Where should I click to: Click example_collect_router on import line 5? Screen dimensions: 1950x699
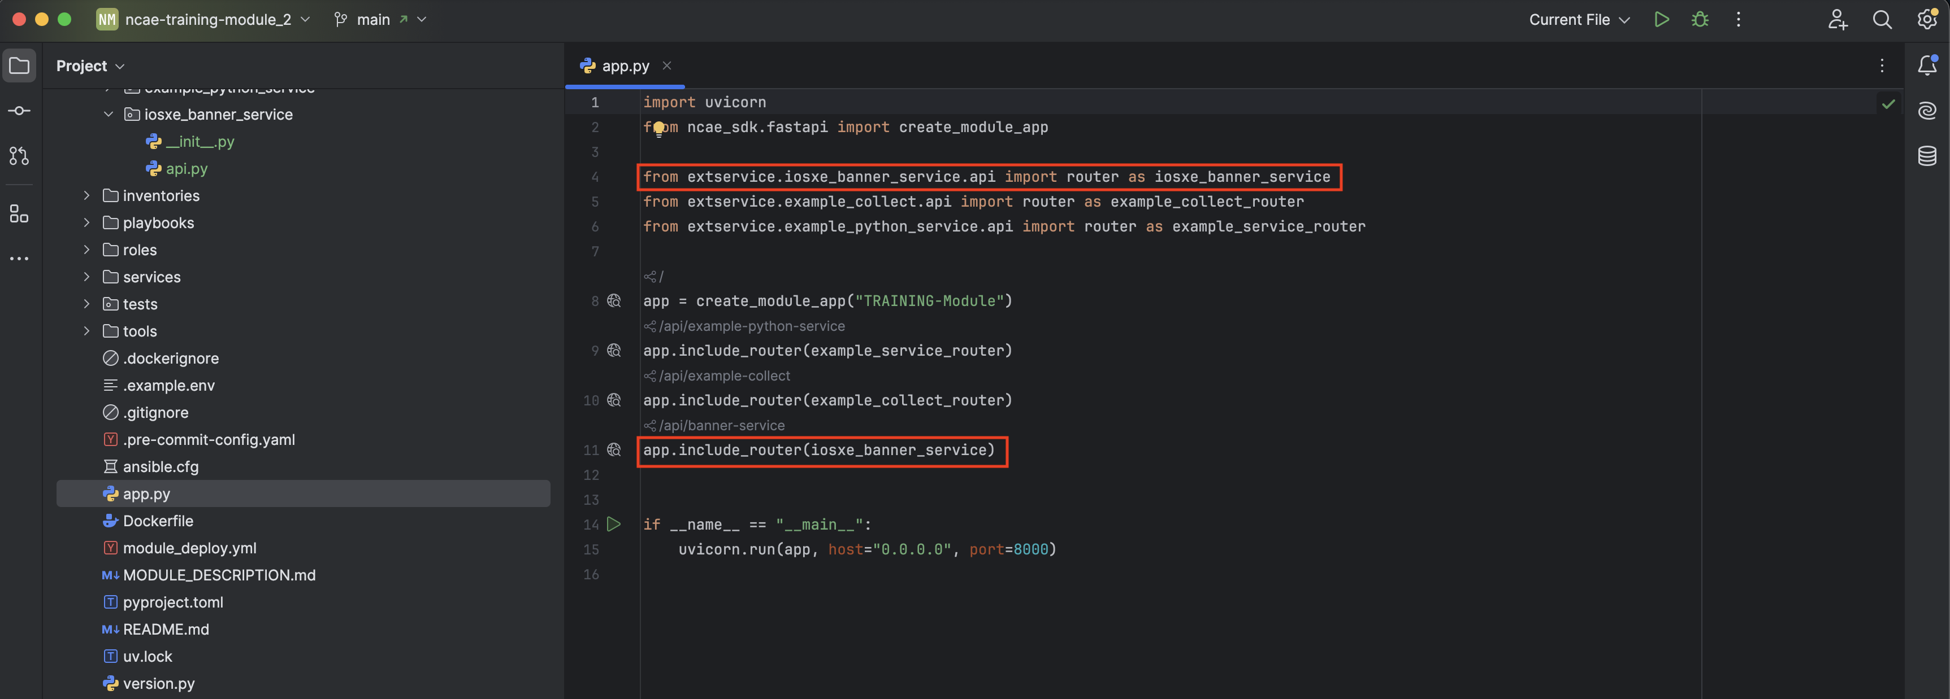1207,202
